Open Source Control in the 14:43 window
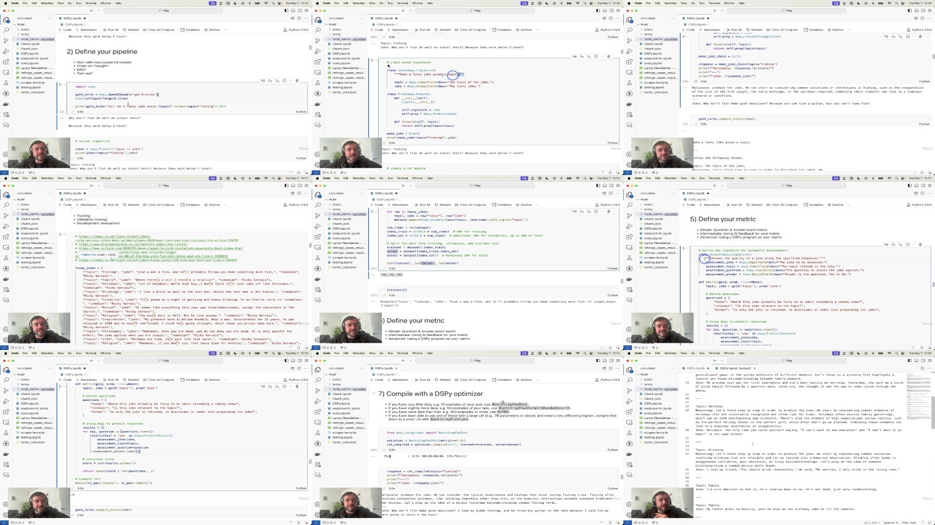 pyautogui.click(x=6, y=41)
